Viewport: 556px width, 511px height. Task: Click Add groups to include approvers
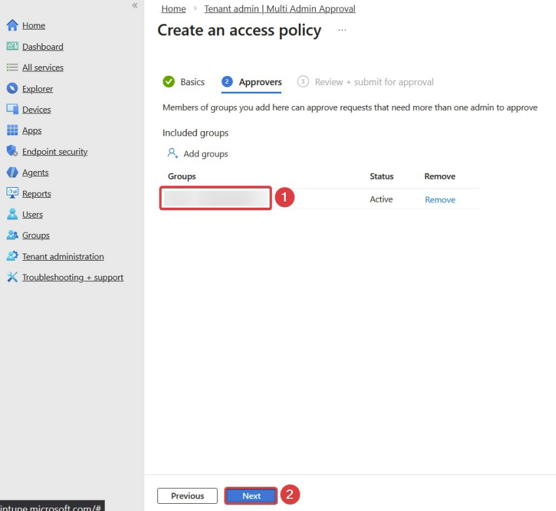click(x=204, y=153)
